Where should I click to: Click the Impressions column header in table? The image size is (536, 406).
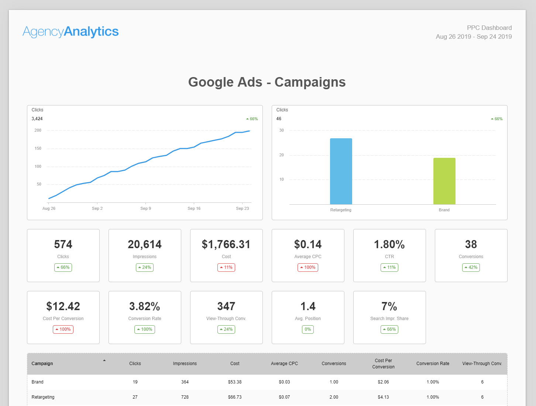pos(185,364)
